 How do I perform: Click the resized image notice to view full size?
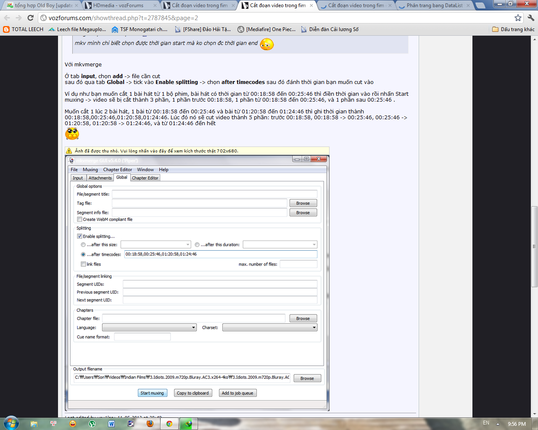197,151
